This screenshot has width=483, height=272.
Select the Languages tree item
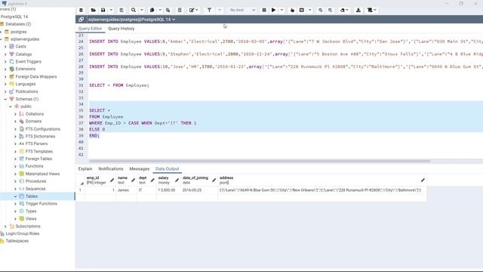coord(25,84)
